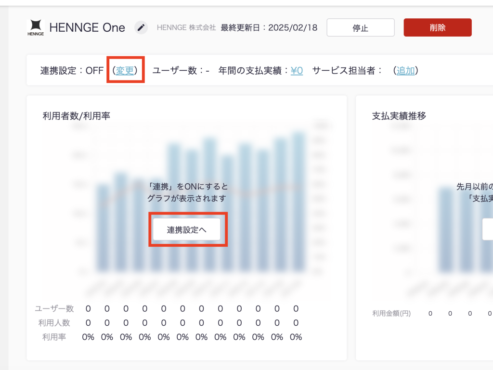Viewport: 493px width, 370px height.
Task: Open the 変更 link for 連携設定
Action: pos(125,71)
